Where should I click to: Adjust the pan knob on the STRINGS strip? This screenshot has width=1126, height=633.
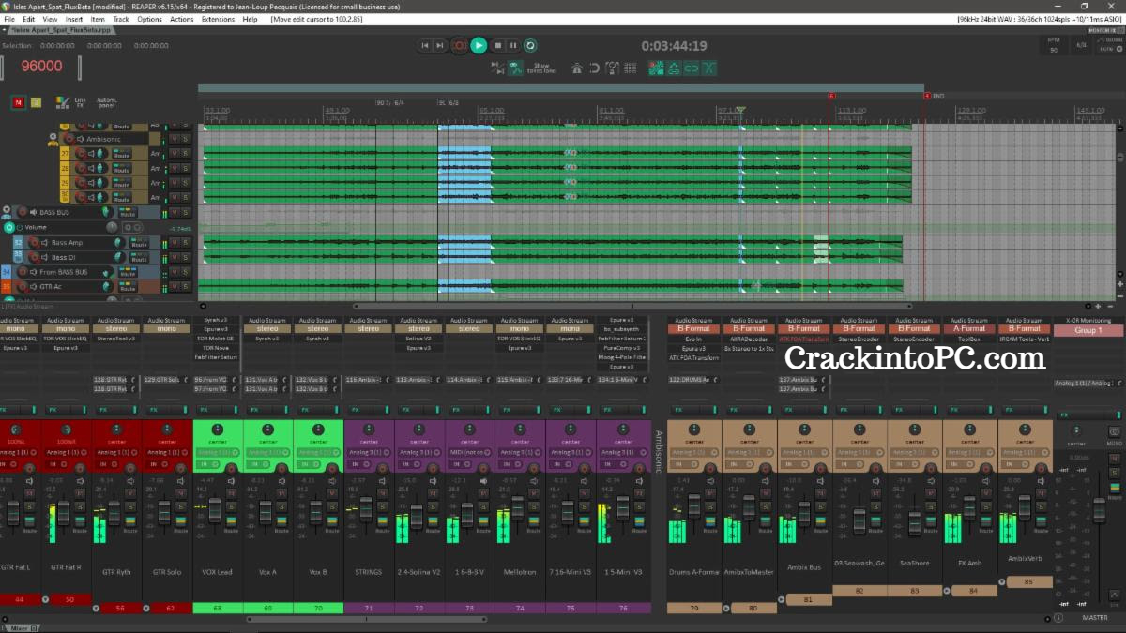pyautogui.click(x=369, y=430)
